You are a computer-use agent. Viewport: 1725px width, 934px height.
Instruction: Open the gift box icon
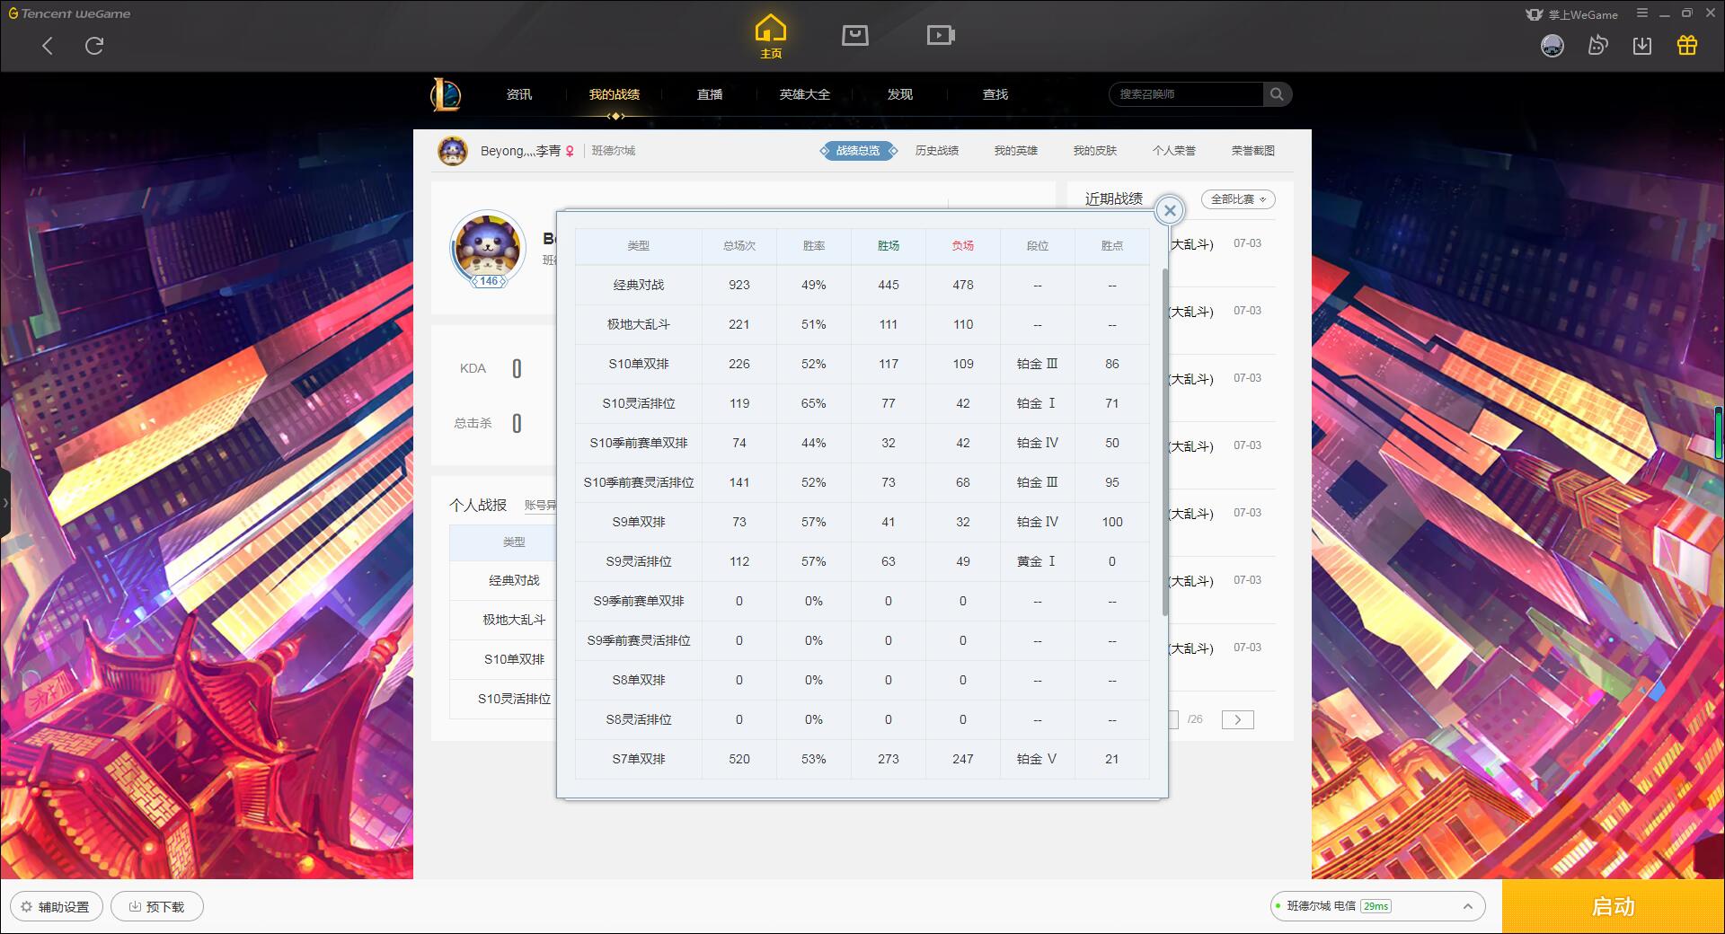tap(1687, 46)
